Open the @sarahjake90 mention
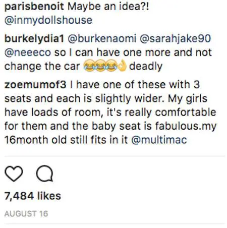Screen dimensions: 227x228 175,39
